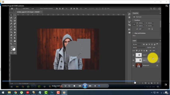Open the Normal blend mode dropdown
Viewport: 170px width, 95px height.
pyautogui.click(x=139, y=47)
